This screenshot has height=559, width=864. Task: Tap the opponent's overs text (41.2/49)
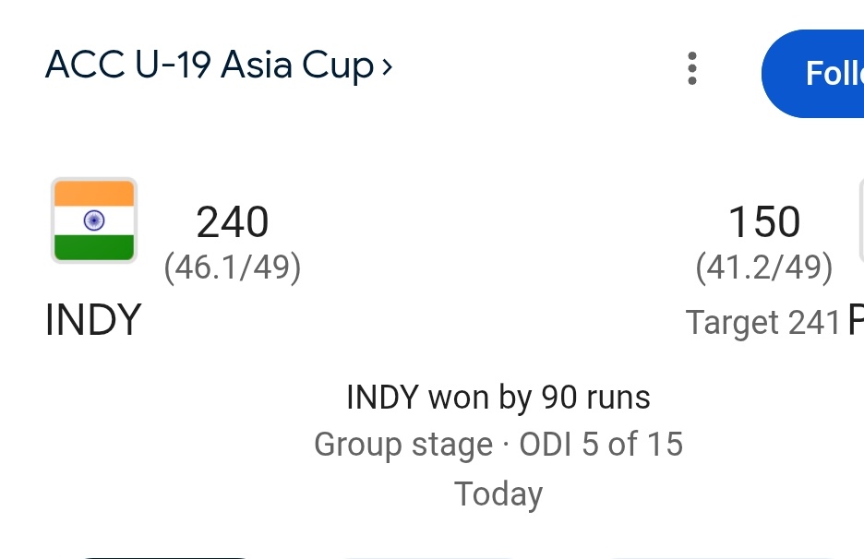click(x=764, y=267)
